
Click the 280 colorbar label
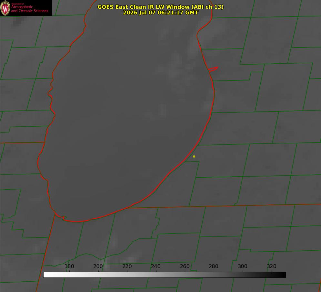point(214,266)
